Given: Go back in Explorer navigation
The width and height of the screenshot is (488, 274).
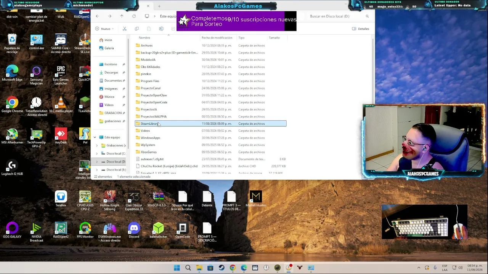Looking at the screenshot, I should coord(98,16).
